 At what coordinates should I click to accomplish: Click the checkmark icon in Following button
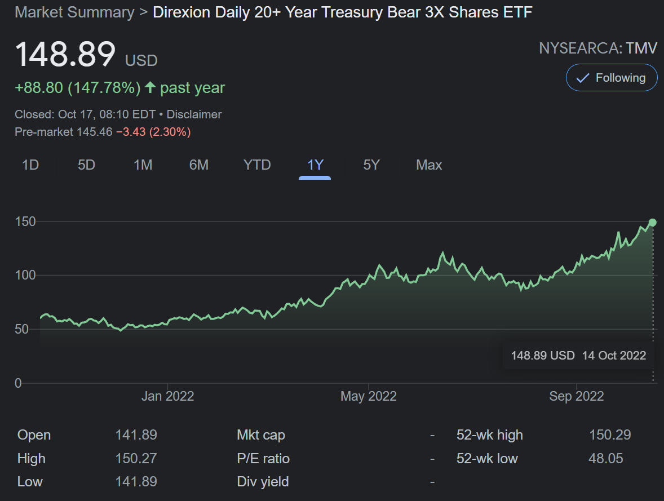583,78
